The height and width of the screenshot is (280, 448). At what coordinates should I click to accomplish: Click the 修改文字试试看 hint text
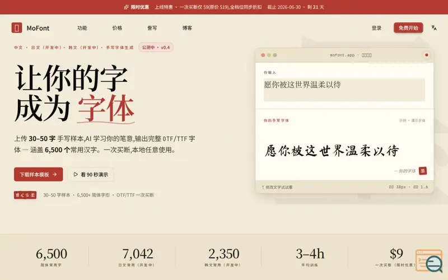click(x=277, y=187)
